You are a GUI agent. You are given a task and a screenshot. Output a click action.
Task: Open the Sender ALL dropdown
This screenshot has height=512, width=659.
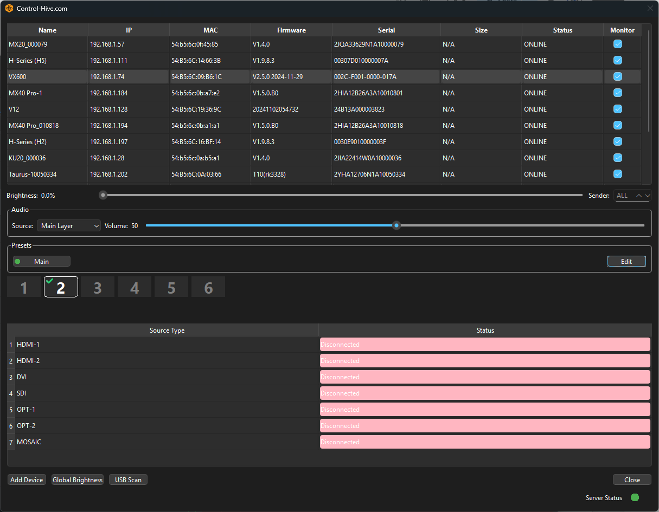pos(632,196)
